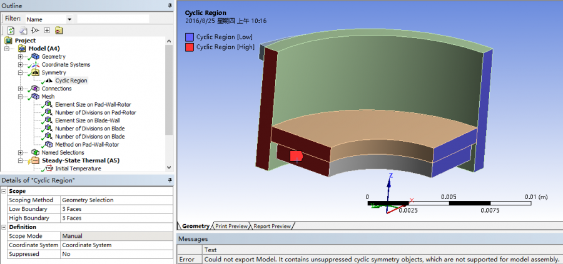Viewport: 563px width, 264px height.
Task: Click the Outline filter text field
Action: point(113,19)
